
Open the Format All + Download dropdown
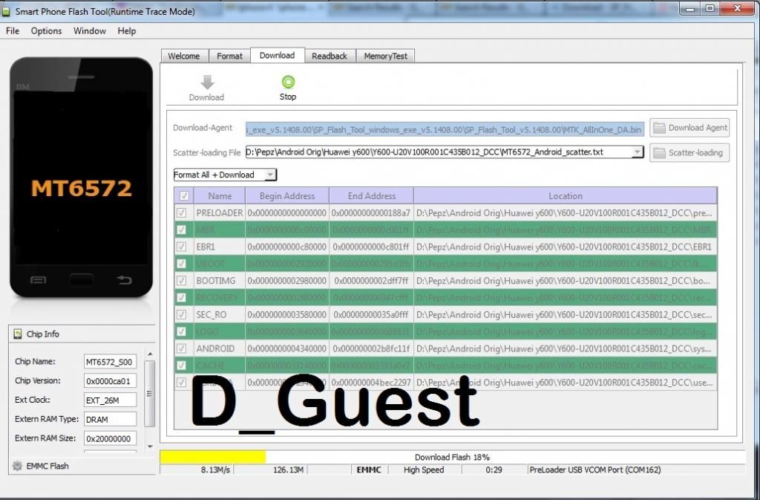[225, 175]
